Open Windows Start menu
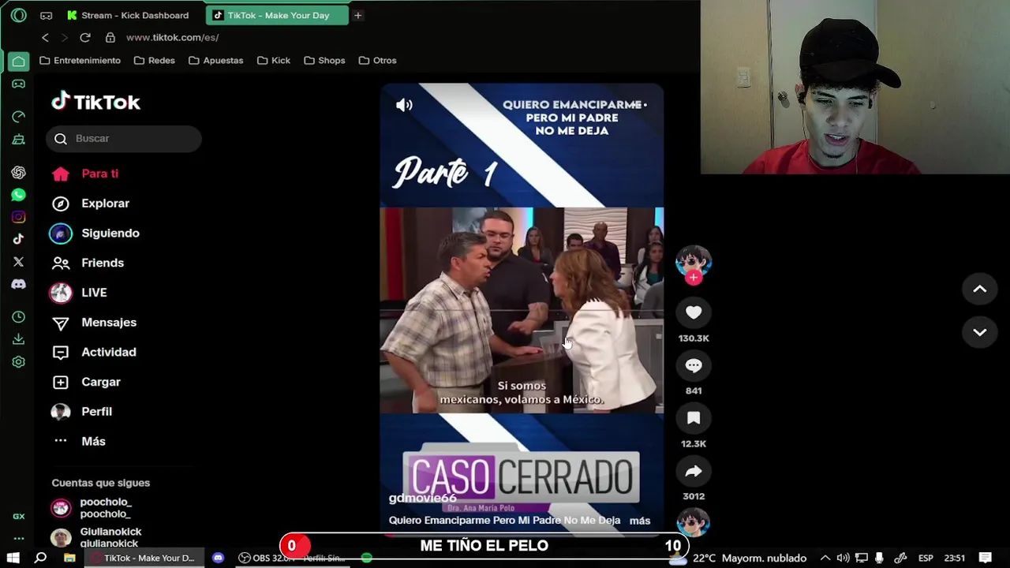The height and width of the screenshot is (568, 1010). coord(13,558)
